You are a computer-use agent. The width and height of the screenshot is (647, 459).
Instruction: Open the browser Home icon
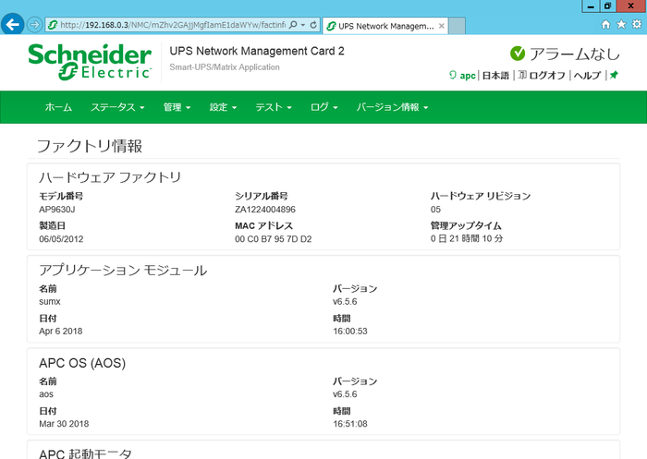click(605, 24)
